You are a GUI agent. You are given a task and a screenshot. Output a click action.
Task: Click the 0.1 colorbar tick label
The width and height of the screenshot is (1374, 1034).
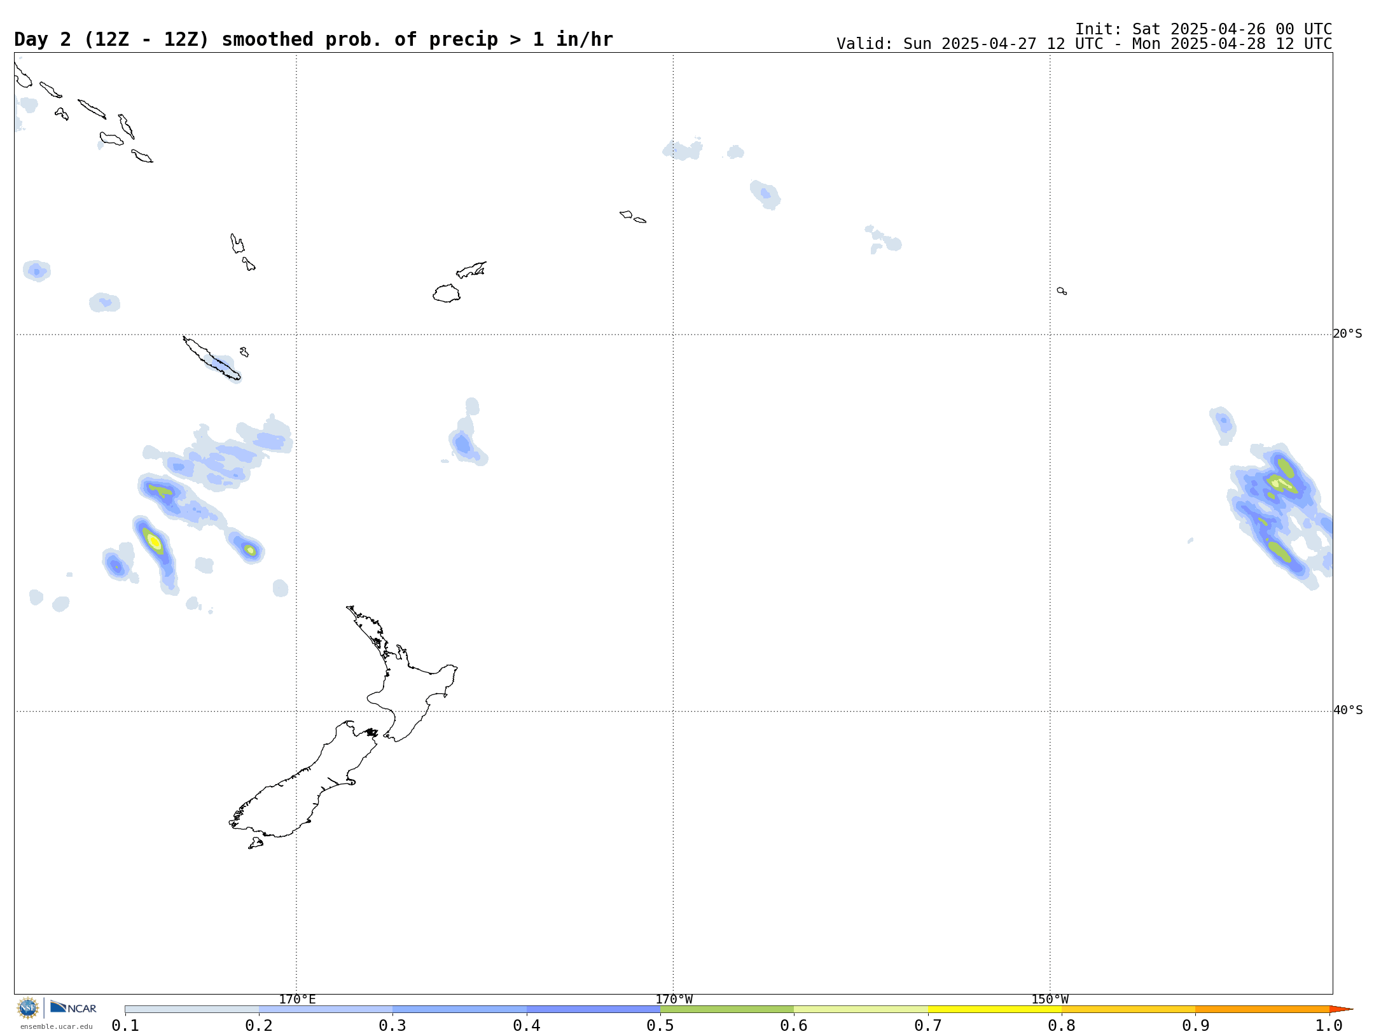(x=125, y=1025)
